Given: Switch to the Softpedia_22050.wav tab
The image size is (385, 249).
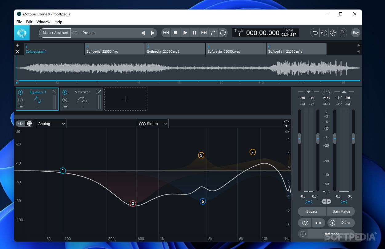Looking at the screenshot, I should pyautogui.click(x=236, y=49).
